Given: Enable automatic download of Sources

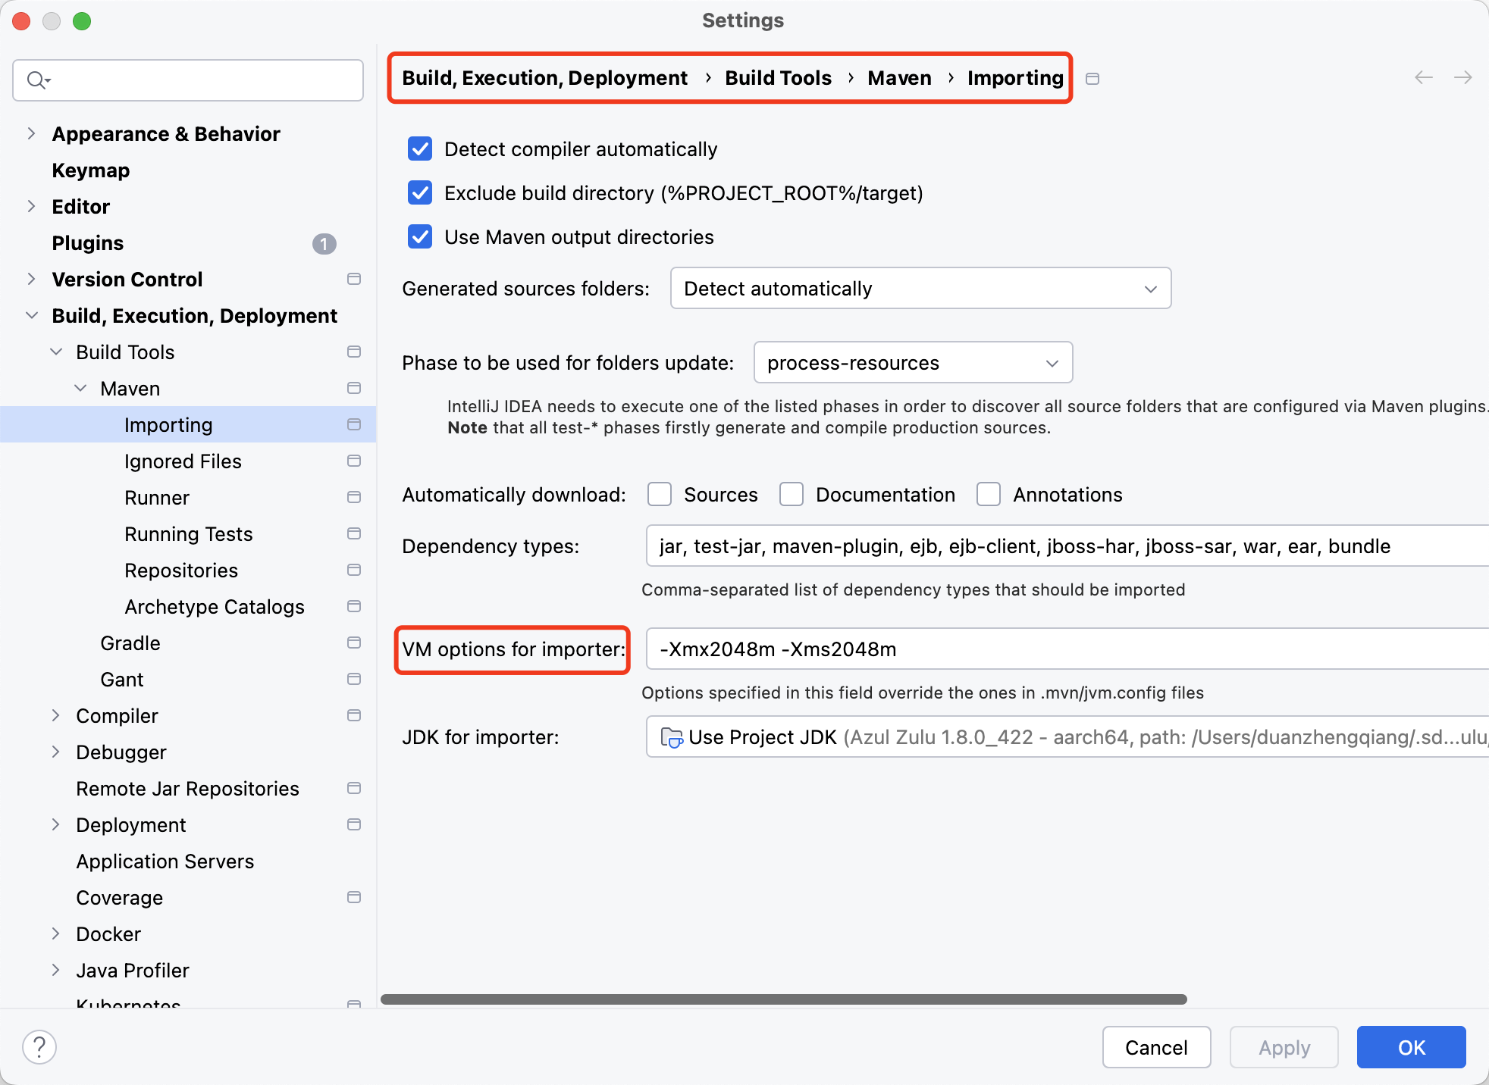Looking at the screenshot, I should coord(660,495).
